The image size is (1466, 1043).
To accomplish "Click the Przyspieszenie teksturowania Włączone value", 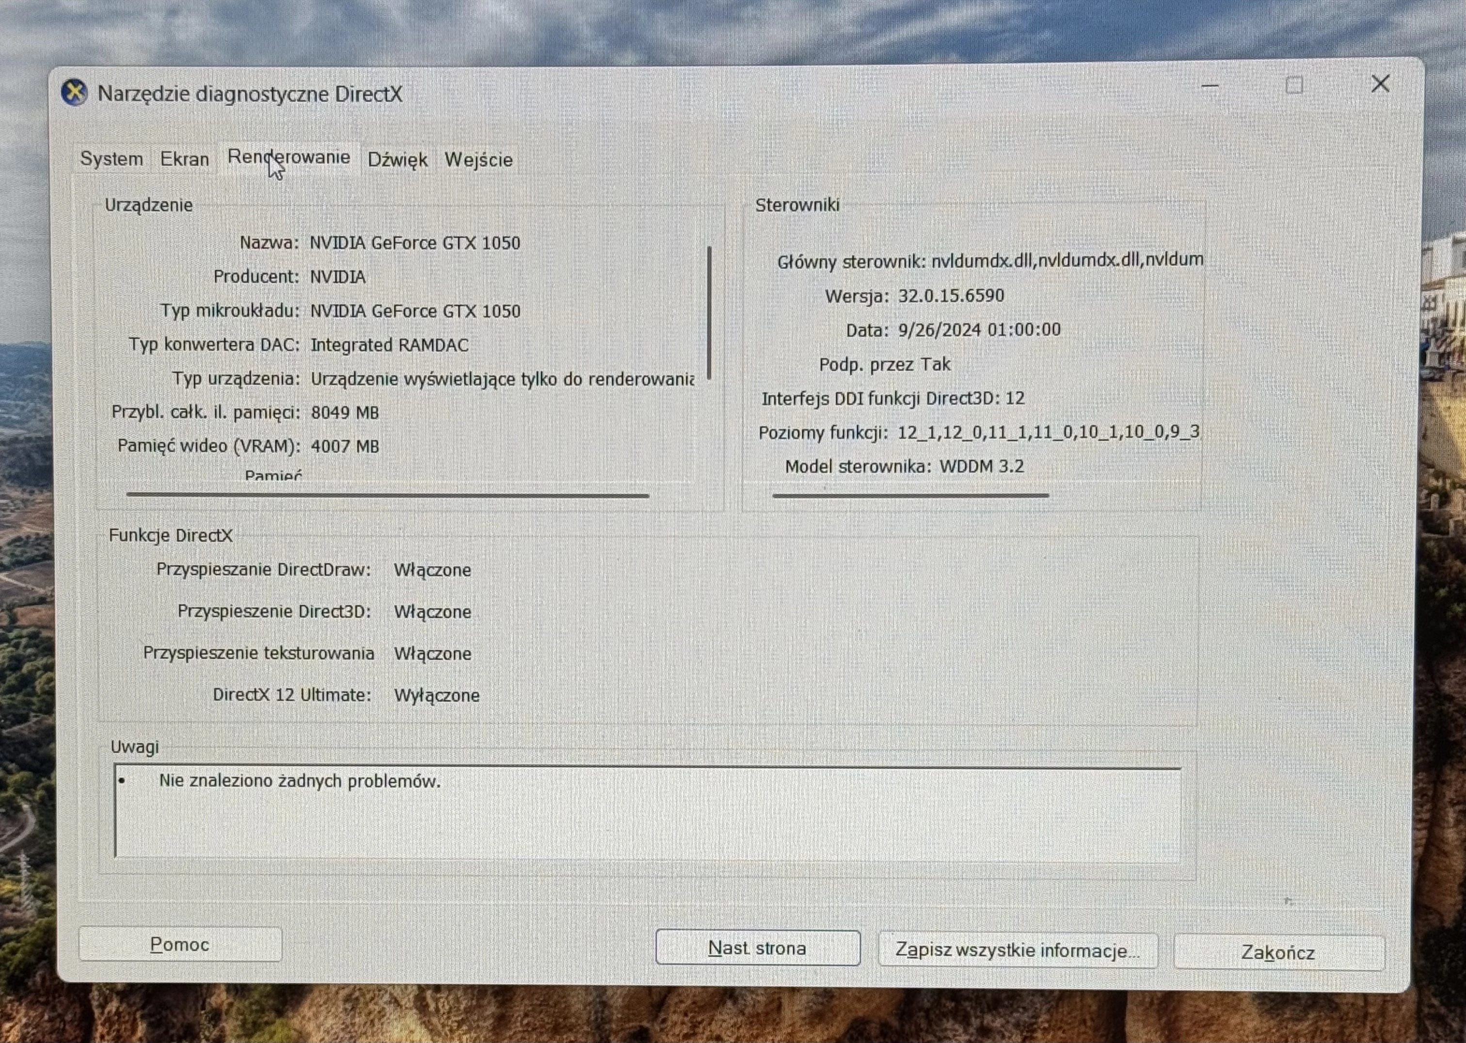I will (x=433, y=653).
